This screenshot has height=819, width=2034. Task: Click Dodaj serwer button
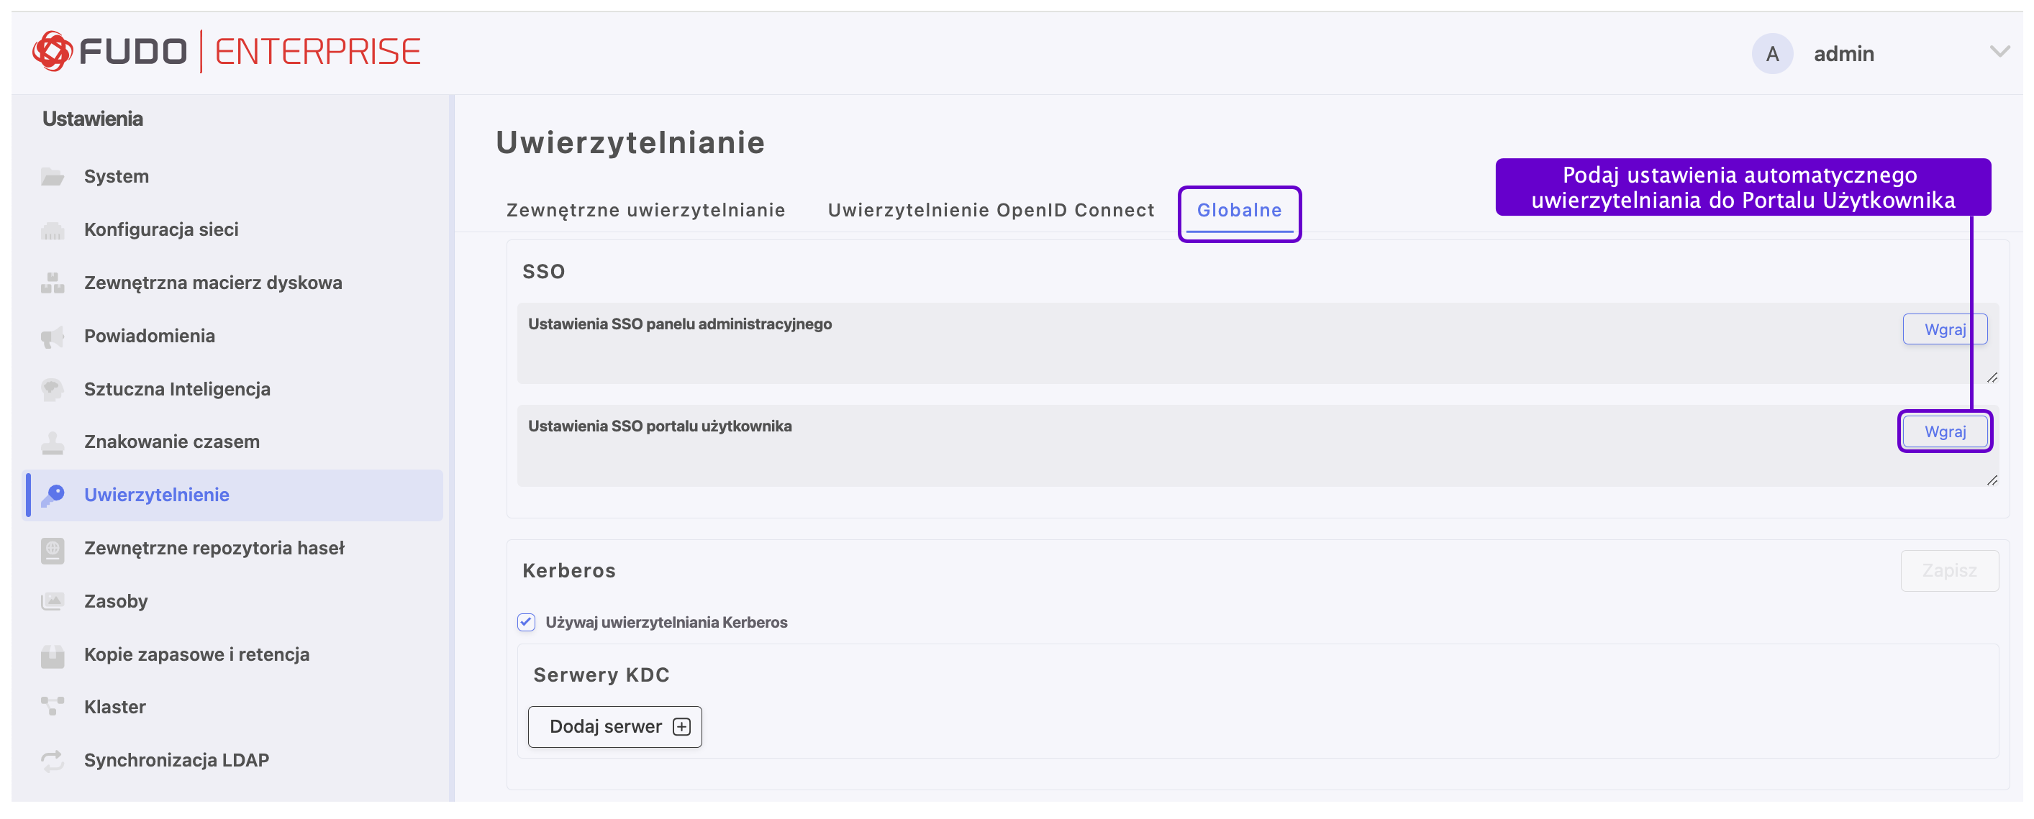pyautogui.click(x=614, y=726)
